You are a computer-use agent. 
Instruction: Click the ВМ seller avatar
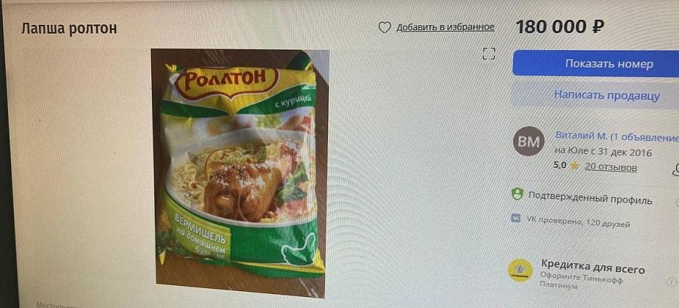pos(529,142)
